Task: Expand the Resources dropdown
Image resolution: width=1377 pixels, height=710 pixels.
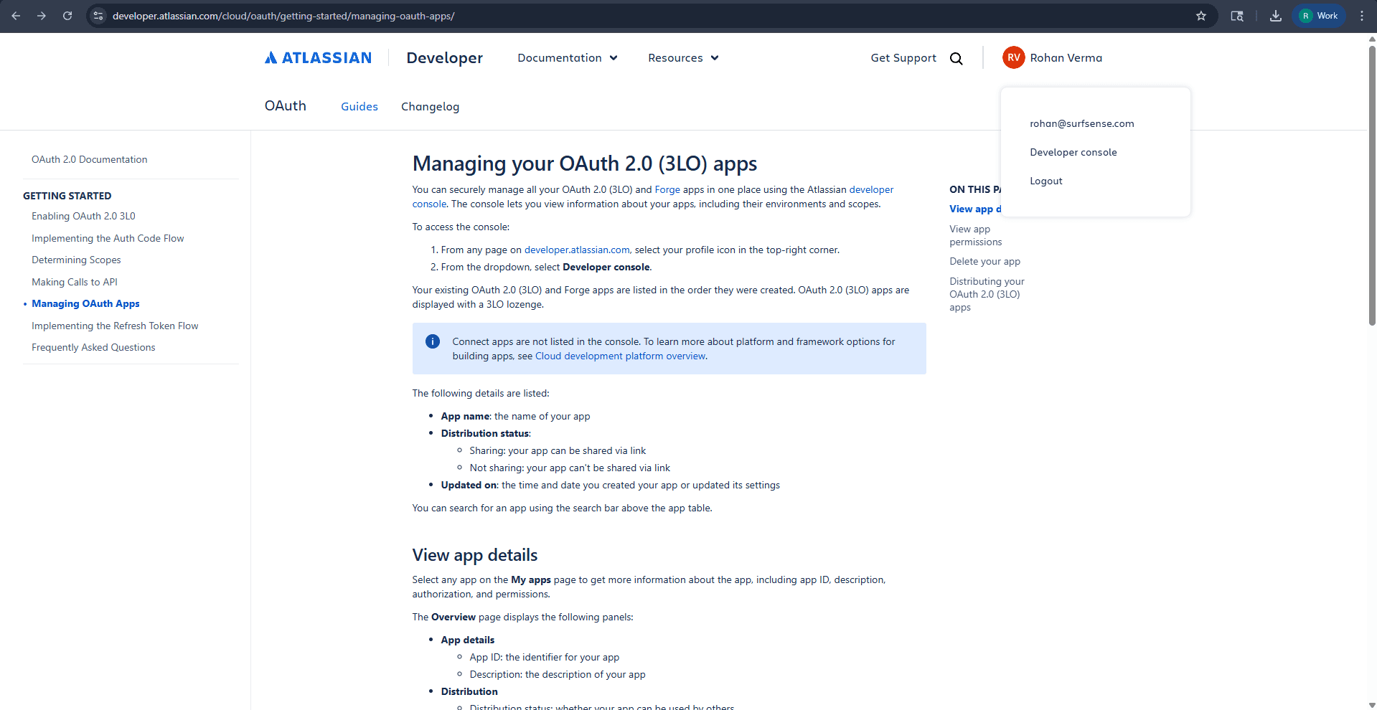Action: pos(682,58)
